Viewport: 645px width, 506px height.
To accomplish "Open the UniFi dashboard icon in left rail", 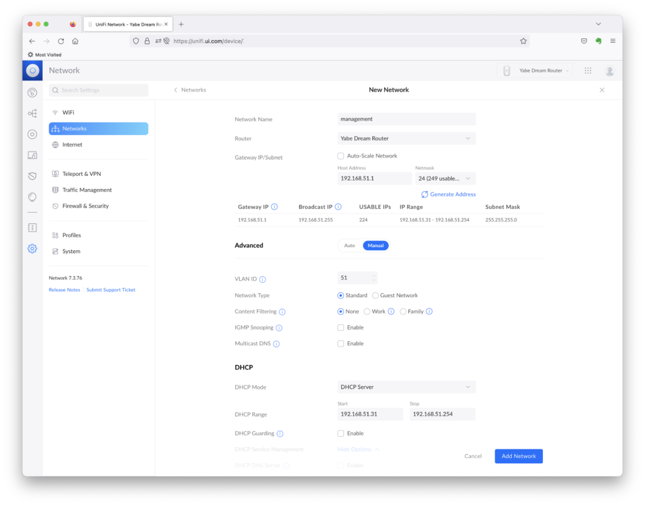I will (32, 92).
